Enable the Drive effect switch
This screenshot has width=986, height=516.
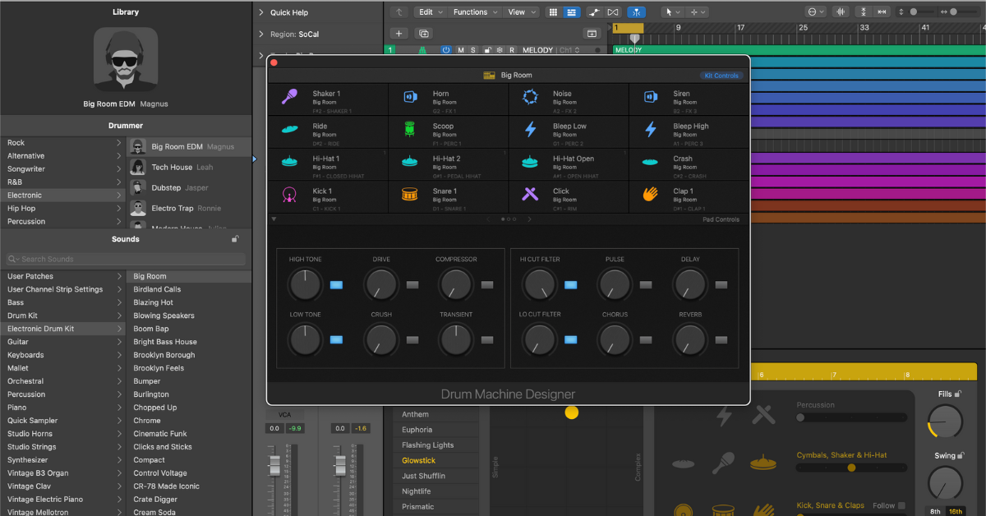(412, 285)
